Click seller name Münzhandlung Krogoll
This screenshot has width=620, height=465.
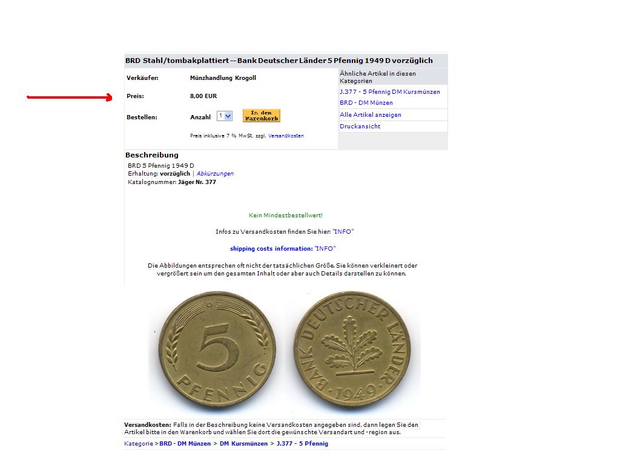(223, 78)
